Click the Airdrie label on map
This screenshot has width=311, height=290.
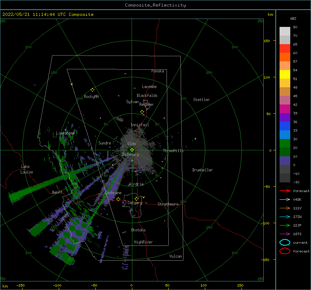click(136, 184)
